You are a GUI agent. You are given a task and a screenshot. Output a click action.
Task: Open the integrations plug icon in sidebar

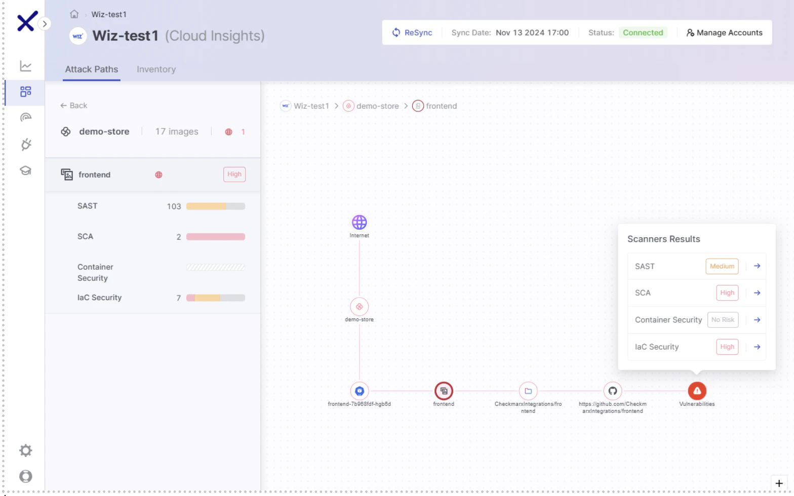pyautogui.click(x=26, y=144)
